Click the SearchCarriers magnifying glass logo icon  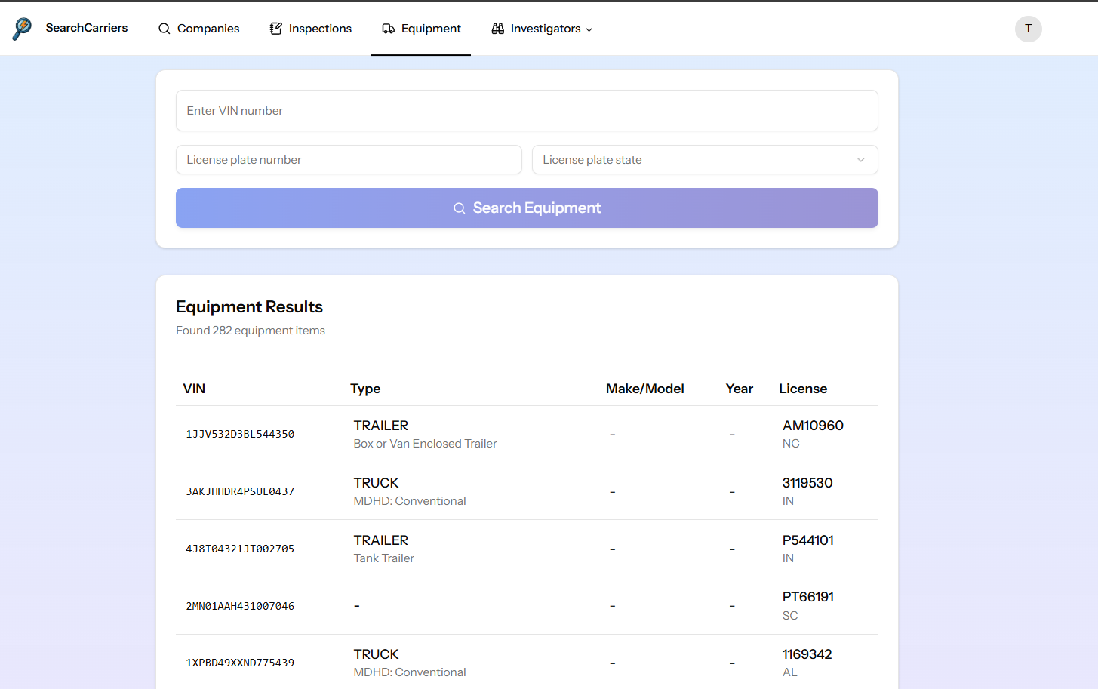coord(22,28)
